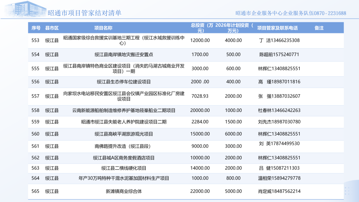Viewport: 359px width, 202px height.
Task: Click contact 吕 健15087211303
Action: click(279, 168)
